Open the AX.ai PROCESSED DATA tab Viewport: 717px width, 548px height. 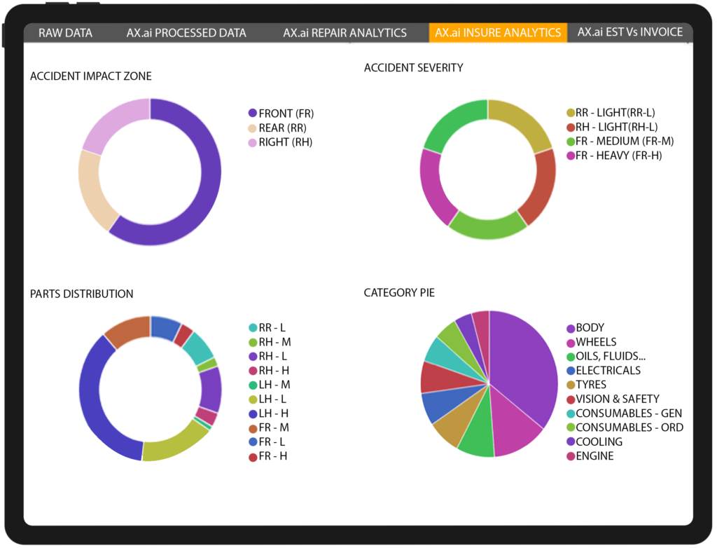click(x=186, y=33)
